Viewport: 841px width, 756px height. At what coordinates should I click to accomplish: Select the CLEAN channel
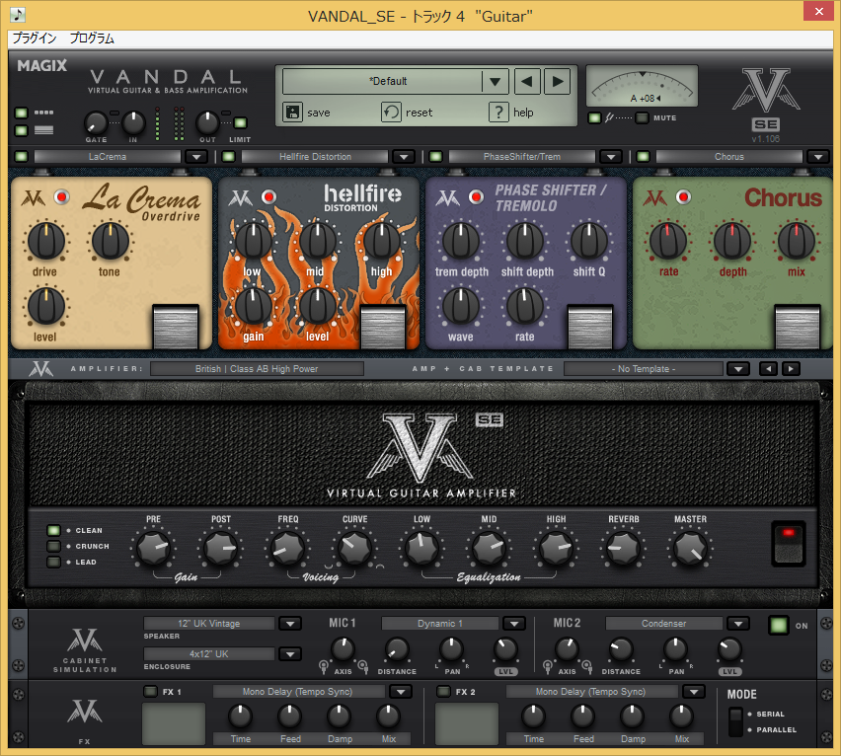coord(53,530)
